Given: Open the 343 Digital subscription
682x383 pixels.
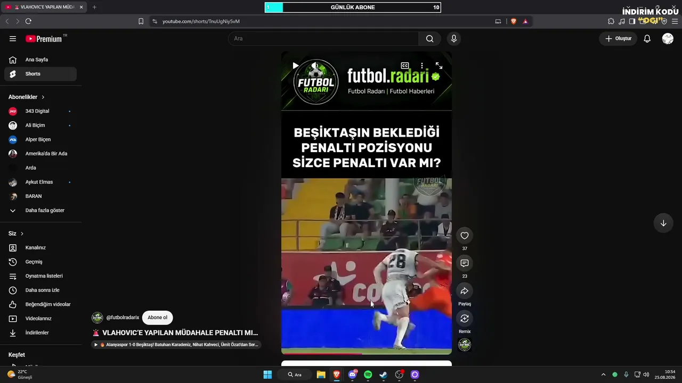Looking at the screenshot, I should click(x=40, y=111).
